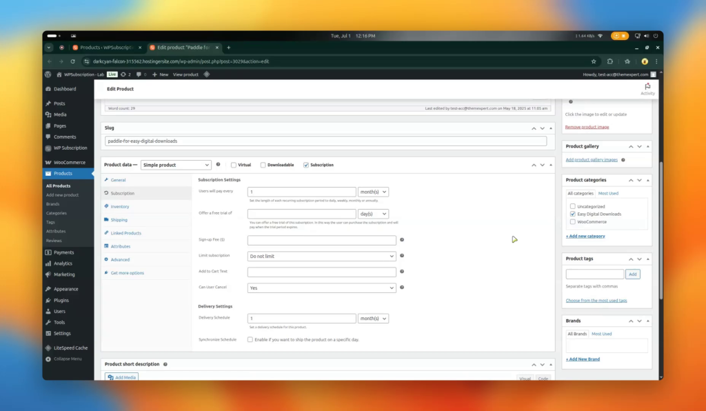
Task: Click the Analytics chart icon in sidebar
Action: [48, 264]
